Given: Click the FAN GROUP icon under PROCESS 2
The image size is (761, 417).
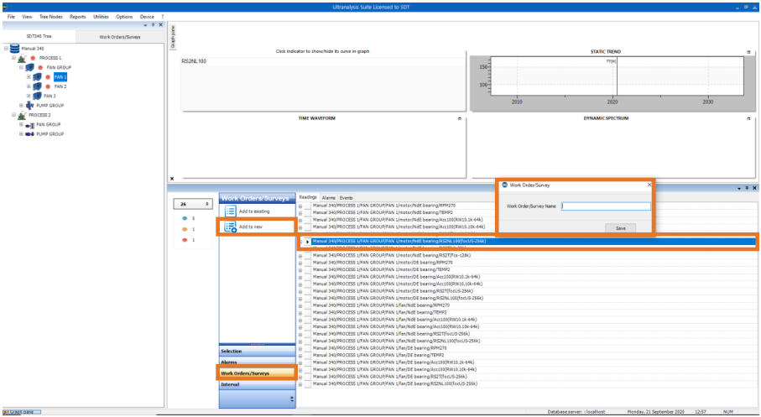Looking at the screenshot, I should point(29,124).
